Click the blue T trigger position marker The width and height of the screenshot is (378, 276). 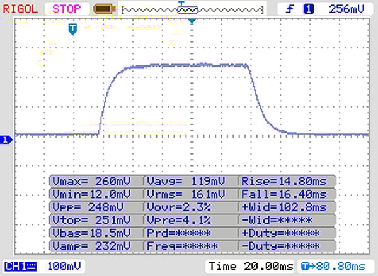pyautogui.click(x=72, y=30)
